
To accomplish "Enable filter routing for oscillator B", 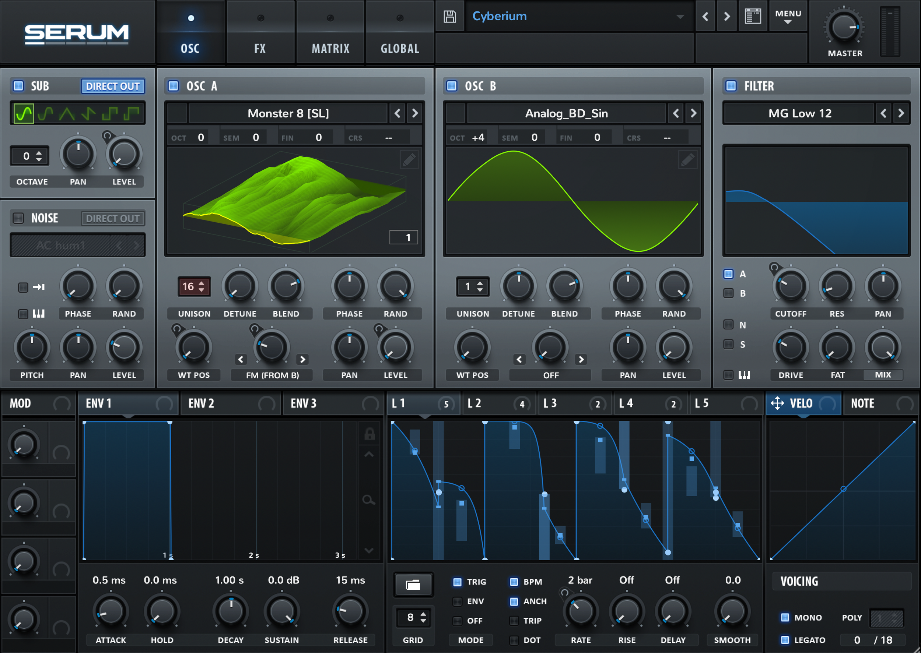I will click(x=728, y=293).
